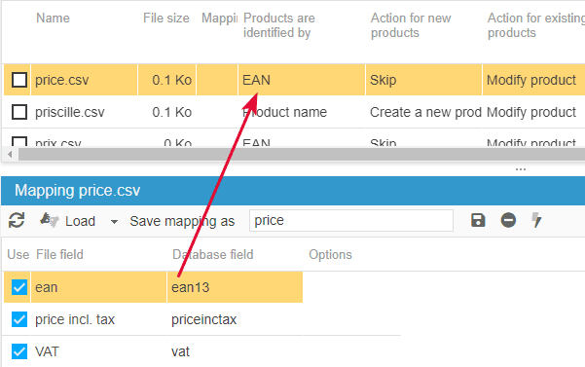Select the priceinctax database field cell
Screen dimensions: 585x367
235,319
